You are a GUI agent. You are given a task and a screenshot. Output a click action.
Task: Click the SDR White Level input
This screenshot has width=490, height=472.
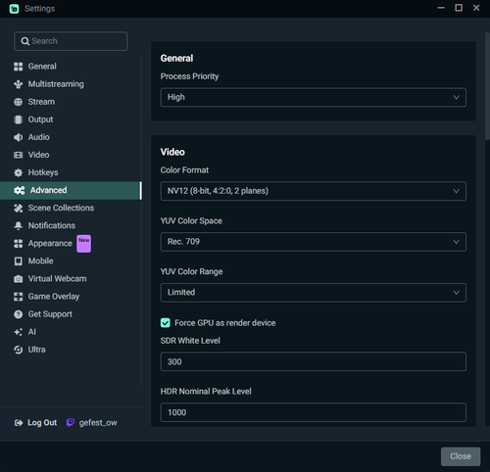tap(314, 361)
